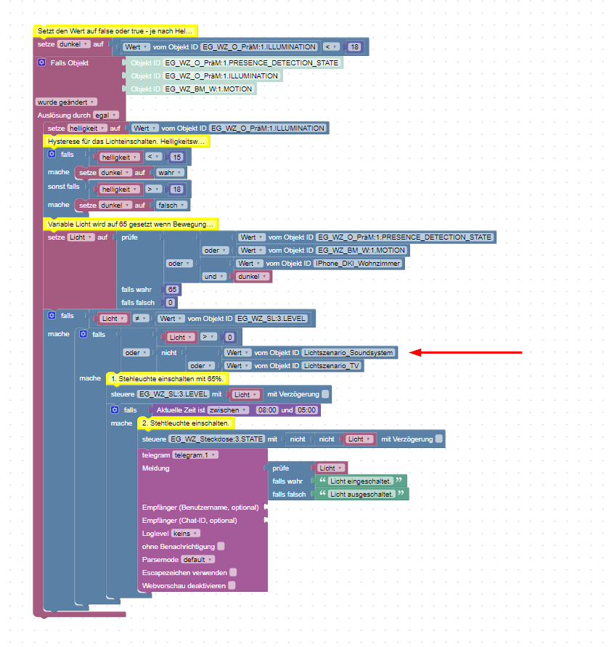Open 'Wert' dropdown before Lichtszenario_Soundsystem
Image resolution: width=609 pixels, height=647 pixels.
237,353
